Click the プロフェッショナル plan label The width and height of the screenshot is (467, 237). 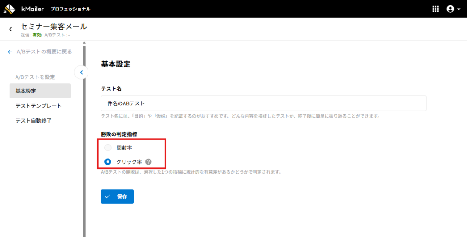[x=70, y=9]
